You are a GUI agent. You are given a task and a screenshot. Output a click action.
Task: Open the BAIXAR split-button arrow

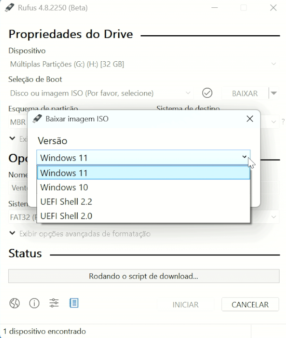pyautogui.click(x=274, y=93)
